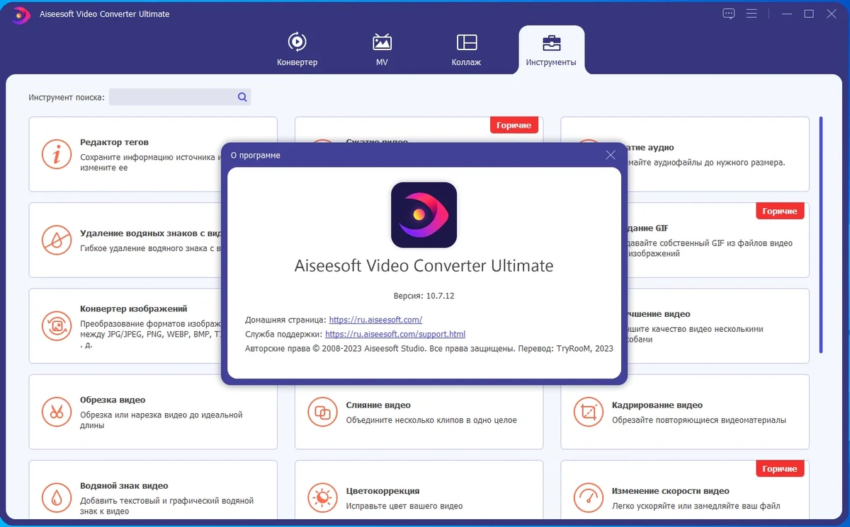Click the Цветокоррекция sun icon
Screen dimensions: 850x527
coord(322,497)
